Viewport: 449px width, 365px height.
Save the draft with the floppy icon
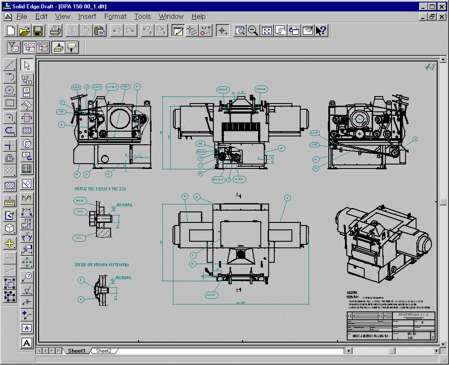point(38,31)
